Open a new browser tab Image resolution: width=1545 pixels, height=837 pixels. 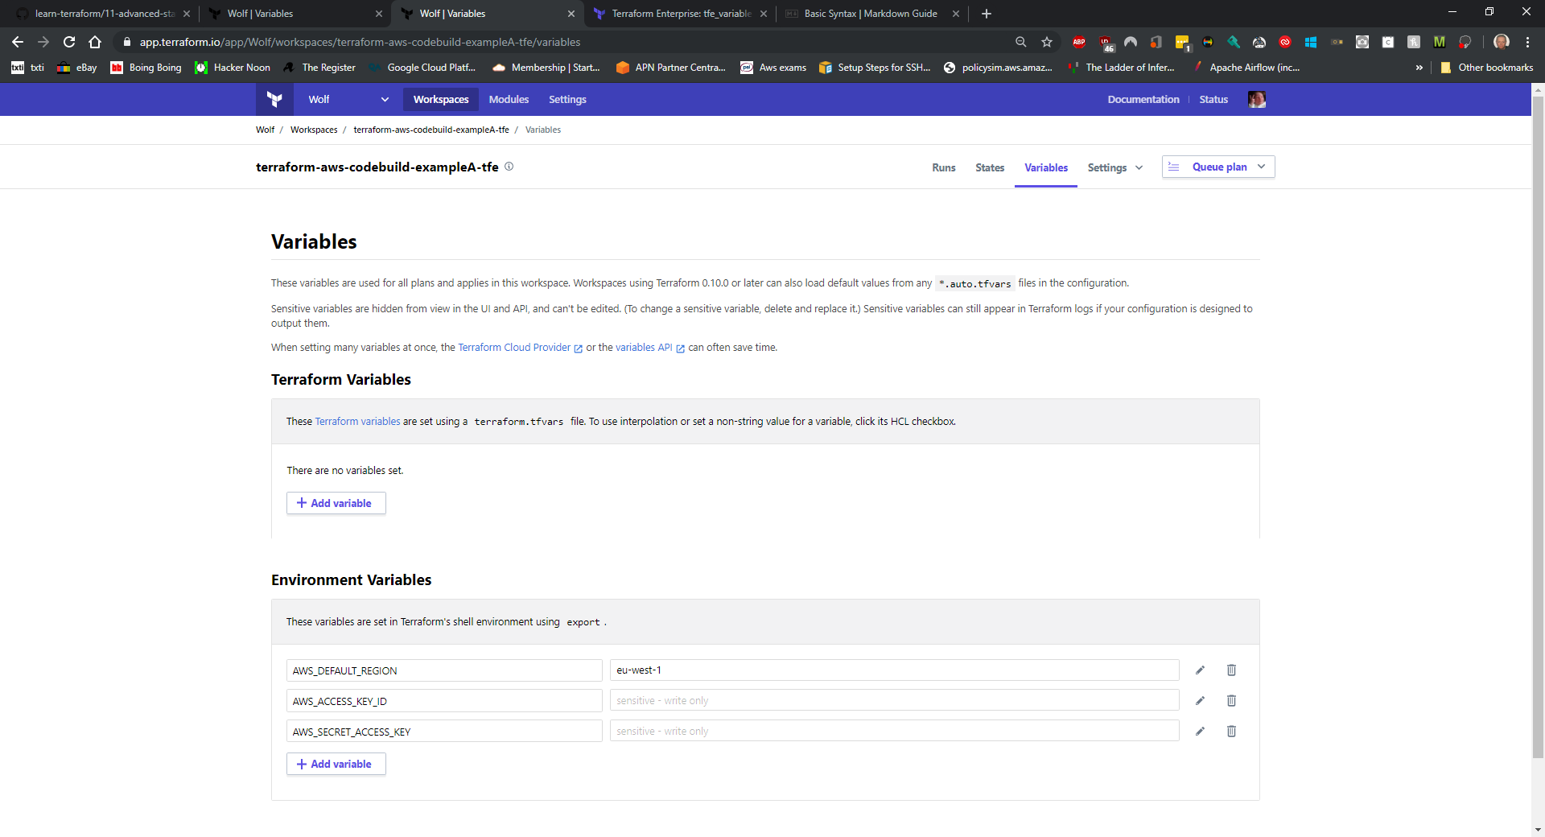pos(987,14)
